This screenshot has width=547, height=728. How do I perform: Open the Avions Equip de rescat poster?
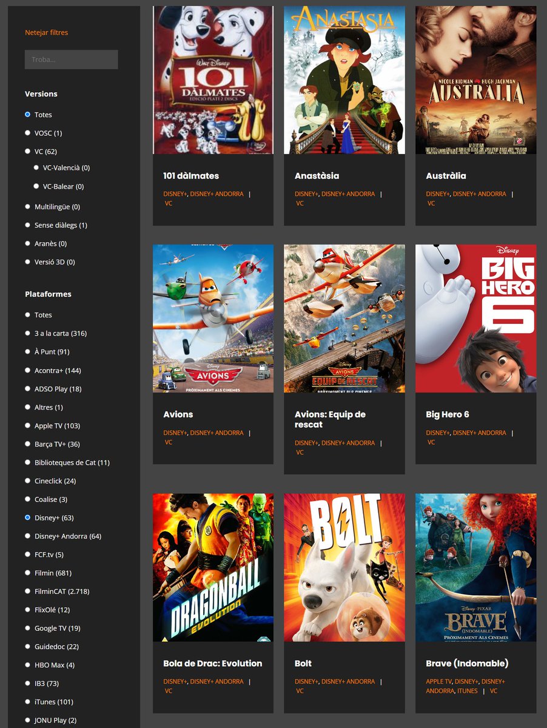point(344,318)
